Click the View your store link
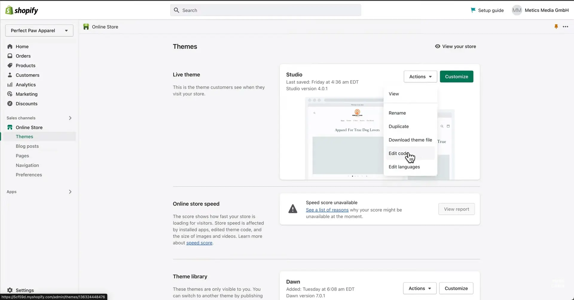Image resolution: width=574 pixels, height=300 pixels. click(x=456, y=46)
